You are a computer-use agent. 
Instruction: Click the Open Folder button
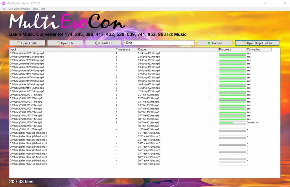click(x=27, y=43)
